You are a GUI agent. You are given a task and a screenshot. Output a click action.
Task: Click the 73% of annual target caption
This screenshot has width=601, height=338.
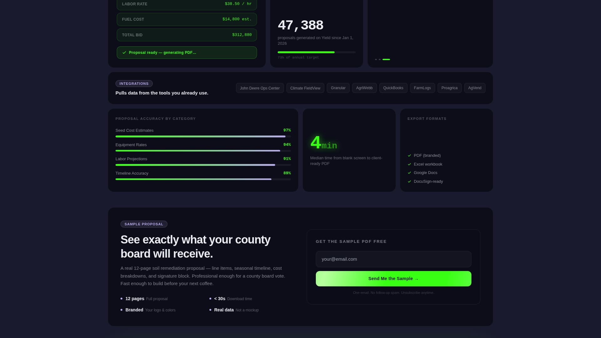[298, 58]
